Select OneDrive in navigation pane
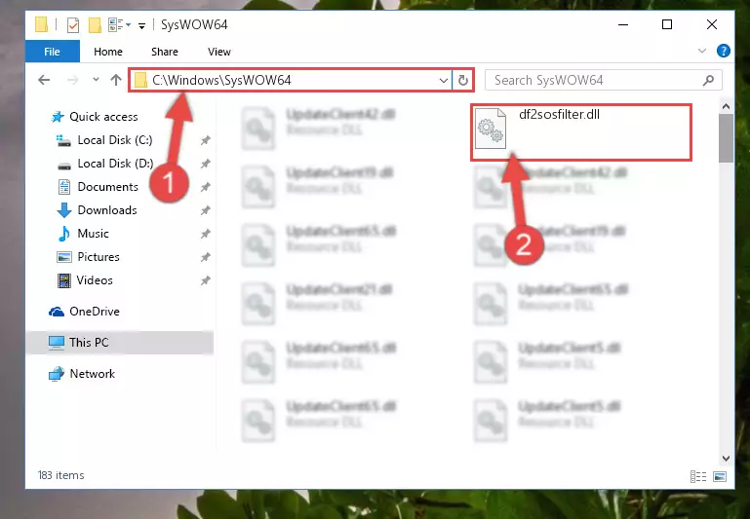The image size is (750, 519). 95,312
